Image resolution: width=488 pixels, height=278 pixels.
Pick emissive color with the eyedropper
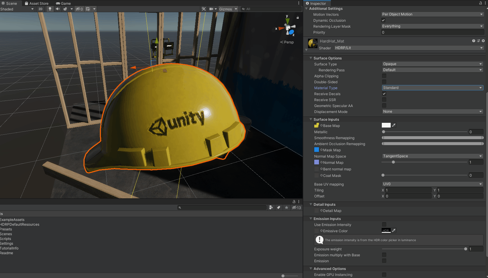click(394, 230)
